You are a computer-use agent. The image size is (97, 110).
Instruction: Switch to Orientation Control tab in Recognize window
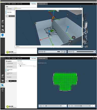42,58
